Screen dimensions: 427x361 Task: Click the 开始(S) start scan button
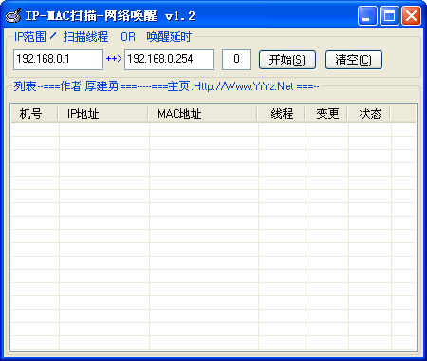pos(288,60)
